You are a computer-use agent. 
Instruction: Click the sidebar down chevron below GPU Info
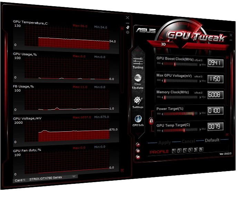138,134
